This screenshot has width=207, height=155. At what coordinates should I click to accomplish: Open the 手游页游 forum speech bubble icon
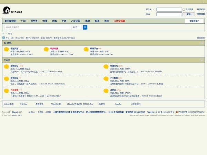click(6, 50)
